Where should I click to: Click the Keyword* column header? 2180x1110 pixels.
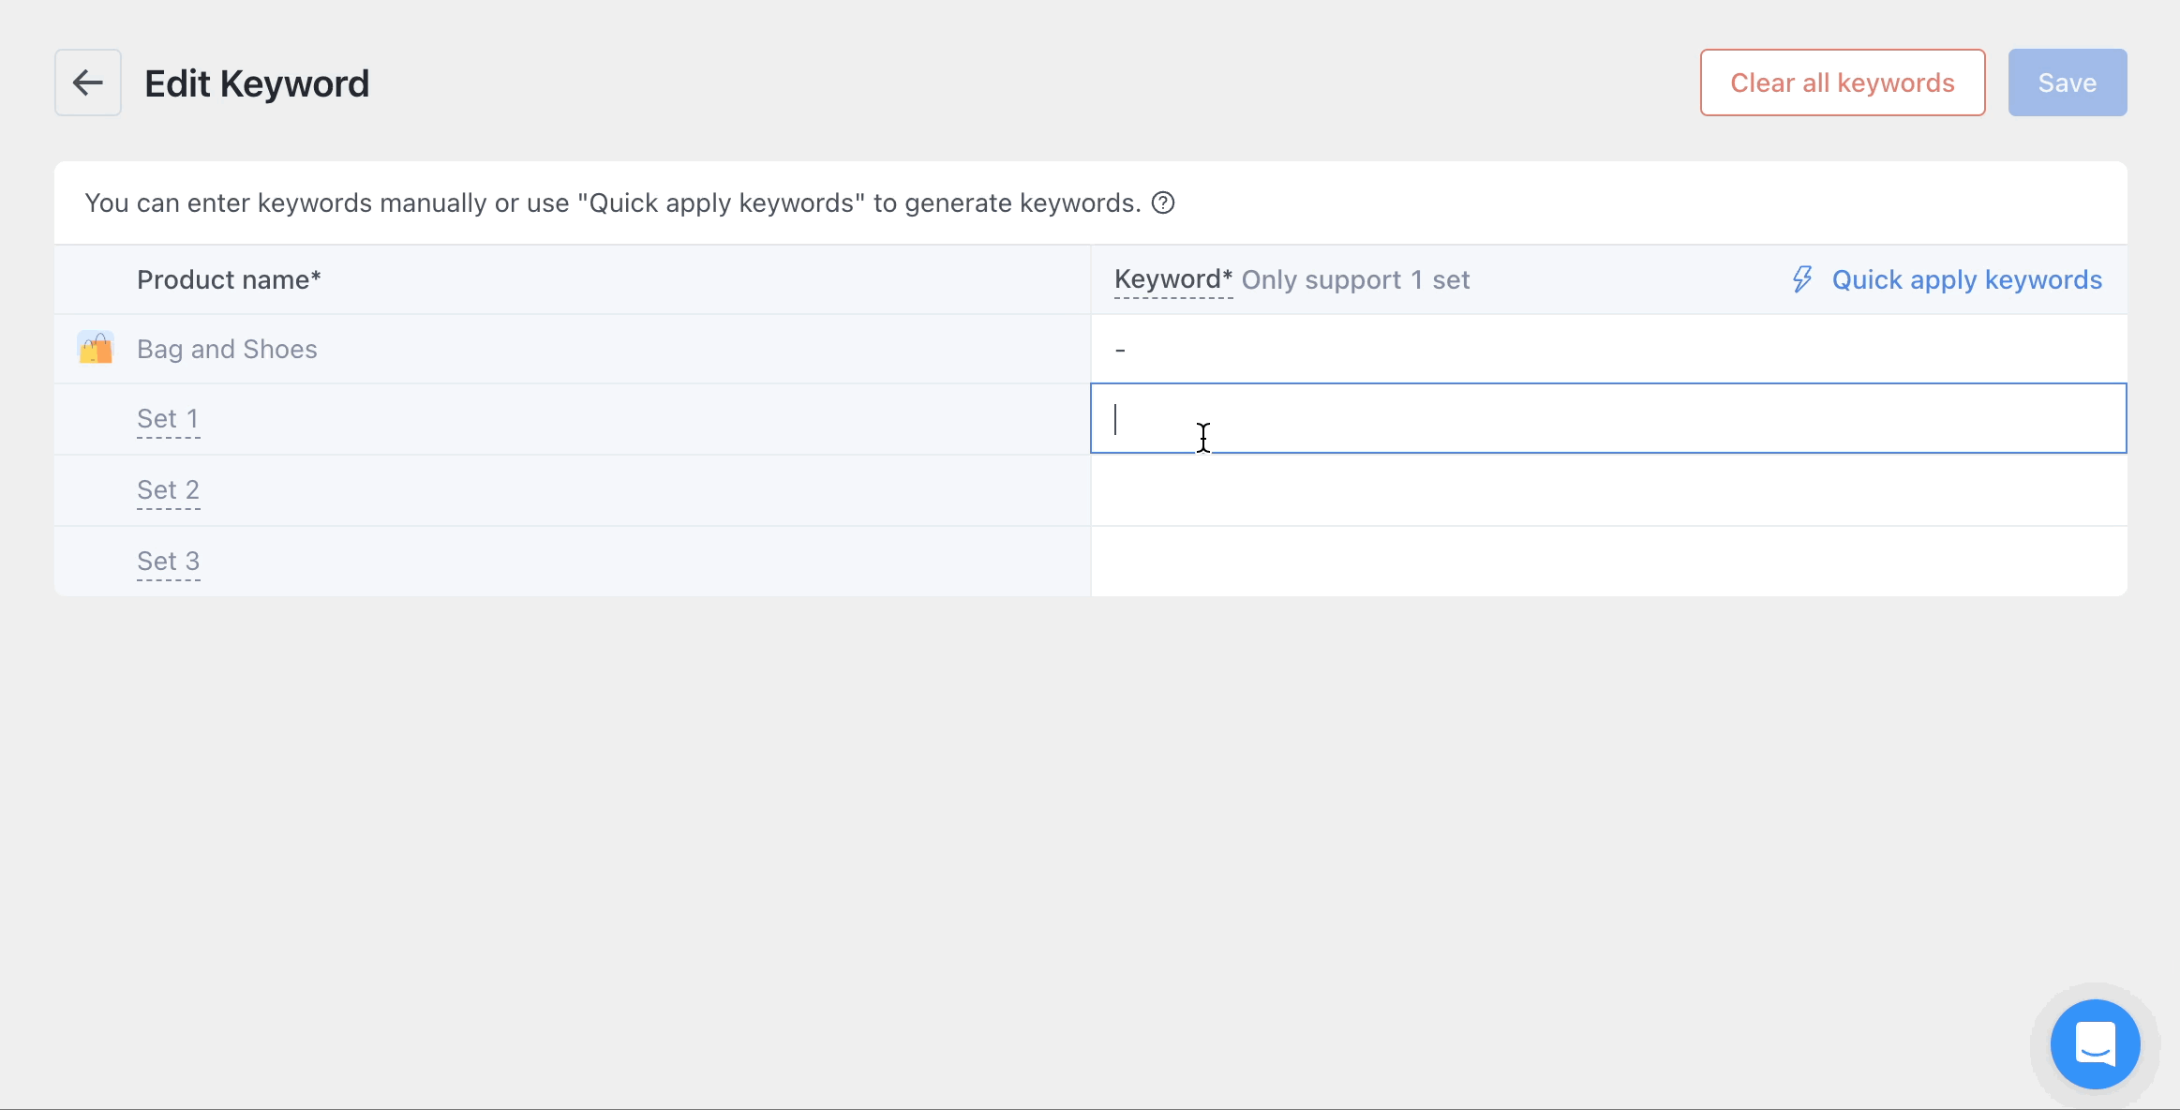1173,279
